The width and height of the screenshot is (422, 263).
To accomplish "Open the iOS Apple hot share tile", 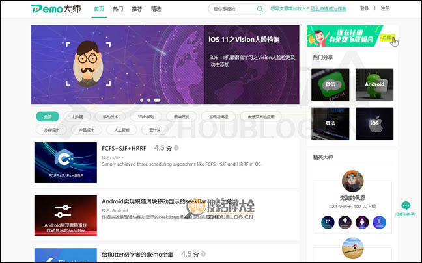I will (374, 123).
